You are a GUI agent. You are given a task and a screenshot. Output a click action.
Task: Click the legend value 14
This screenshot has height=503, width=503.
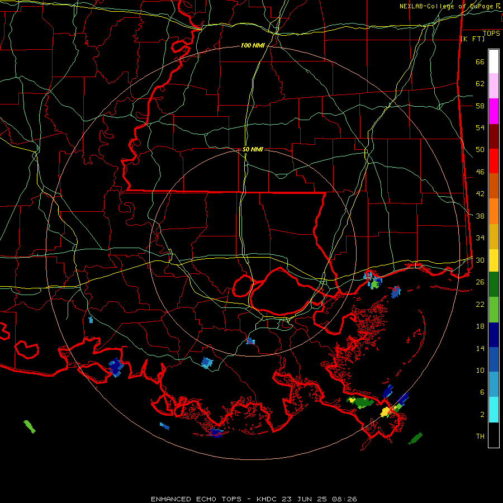click(x=480, y=348)
